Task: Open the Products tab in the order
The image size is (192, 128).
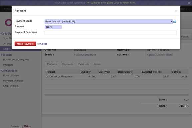Action: tap(52, 64)
